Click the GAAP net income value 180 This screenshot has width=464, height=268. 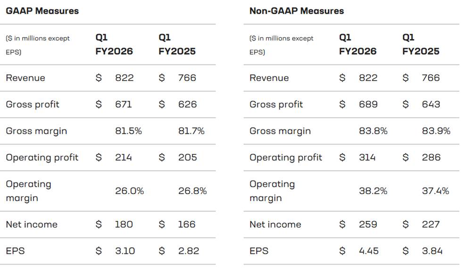124,224
